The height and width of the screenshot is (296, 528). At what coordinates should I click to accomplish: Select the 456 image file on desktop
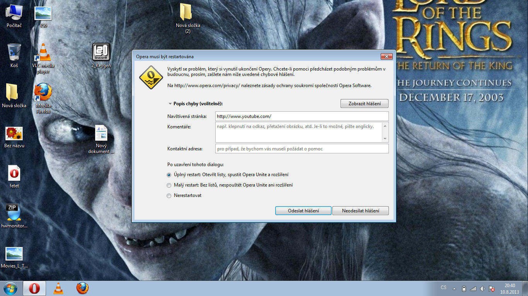click(43, 16)
